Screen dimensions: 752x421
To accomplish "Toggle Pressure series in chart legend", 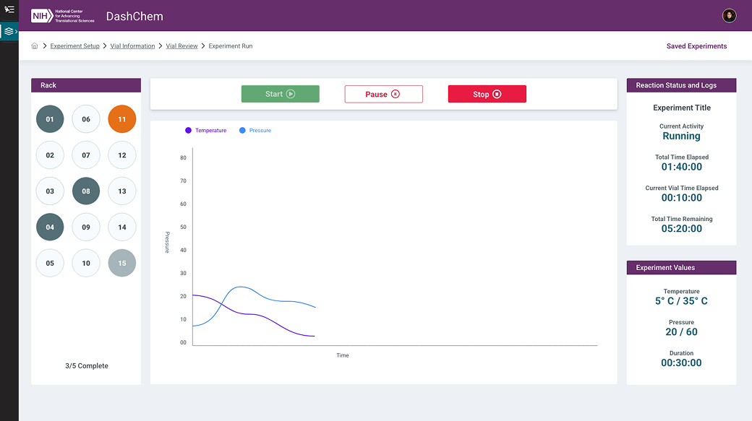I will click(255, 131).
